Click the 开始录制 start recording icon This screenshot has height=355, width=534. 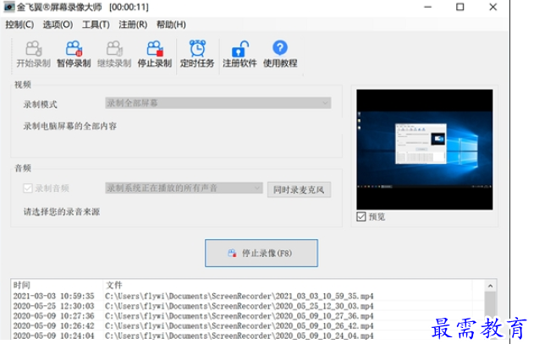(33, 48)
